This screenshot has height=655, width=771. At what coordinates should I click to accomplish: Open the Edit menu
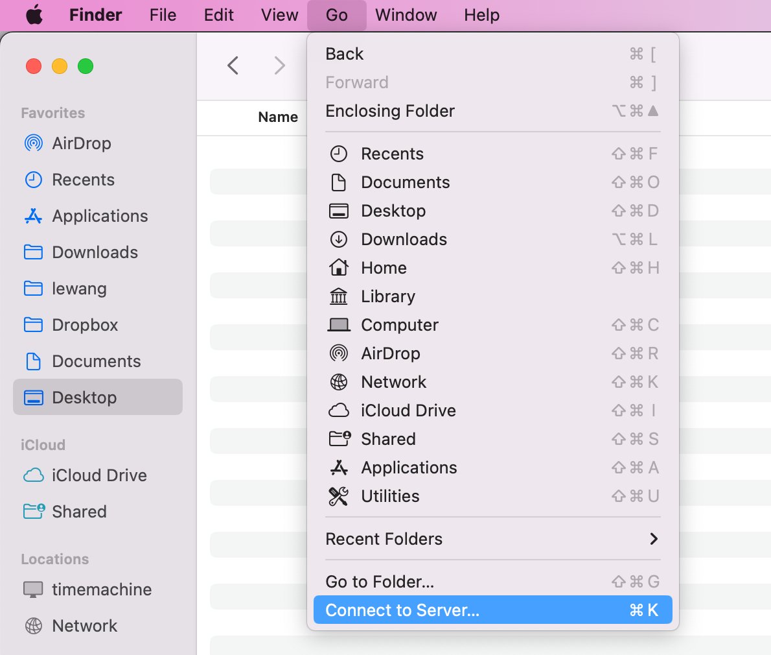point(218,15)
